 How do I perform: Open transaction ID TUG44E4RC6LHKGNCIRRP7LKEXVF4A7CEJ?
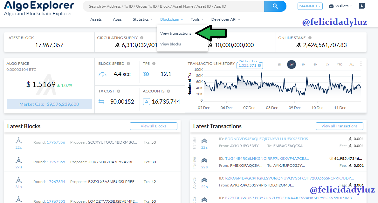pyautogui.click(x=267, y=159)
